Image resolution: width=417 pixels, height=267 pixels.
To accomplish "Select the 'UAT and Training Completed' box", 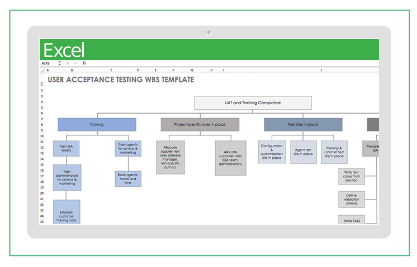I will [253, 103].
